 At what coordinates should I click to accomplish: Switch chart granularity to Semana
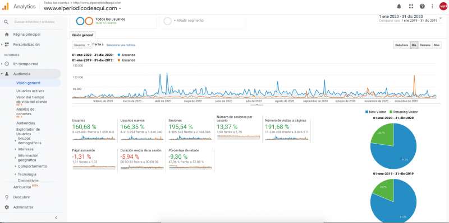click(425, 45)
